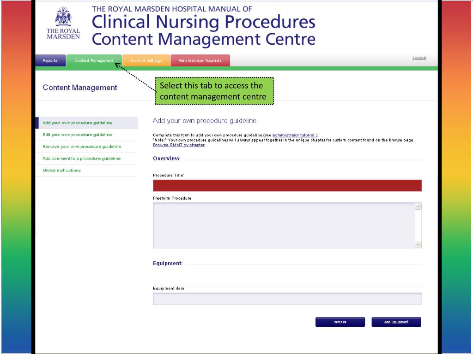Select 'Add your own procedure guideline' in sidebar
The image size is (473, 354).
click(86, 123)
